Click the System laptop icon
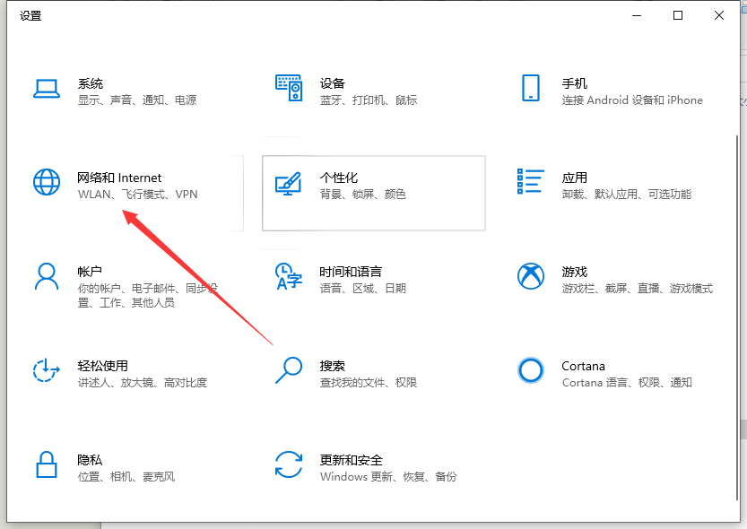The width and height of the screenshot is (747, 529). pyautogui.click(x=46, y=88)
